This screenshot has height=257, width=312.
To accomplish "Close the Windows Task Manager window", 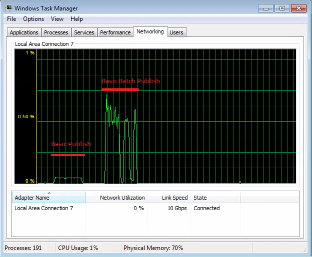I will pyautogui.click(x=298, y=8).
